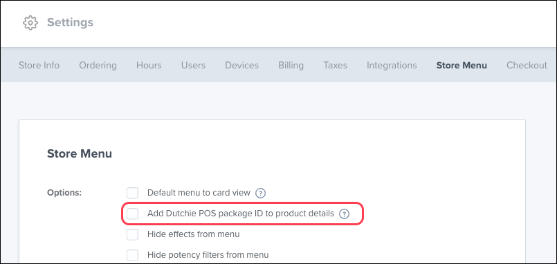The width and height of the screenshot is (557, 264).
Task: Open the Checkout tab
Action: [x=527, y=65]
